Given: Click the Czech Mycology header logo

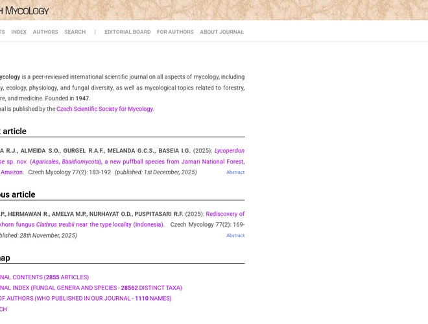Looking at the screenshot, I should (x=25, y=10).
